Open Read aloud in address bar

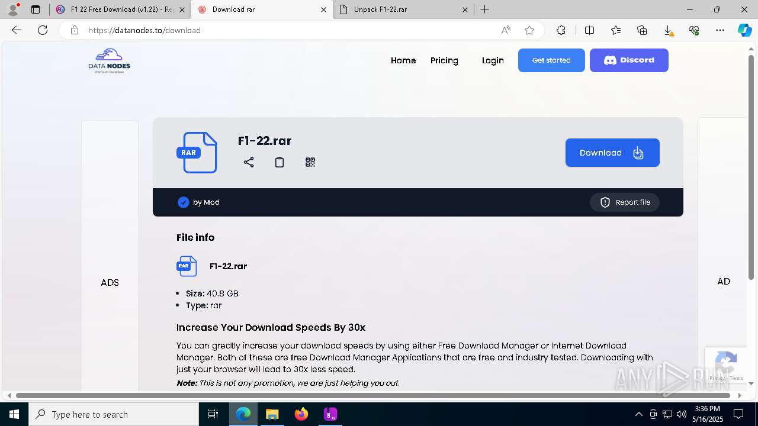(506, 30)
